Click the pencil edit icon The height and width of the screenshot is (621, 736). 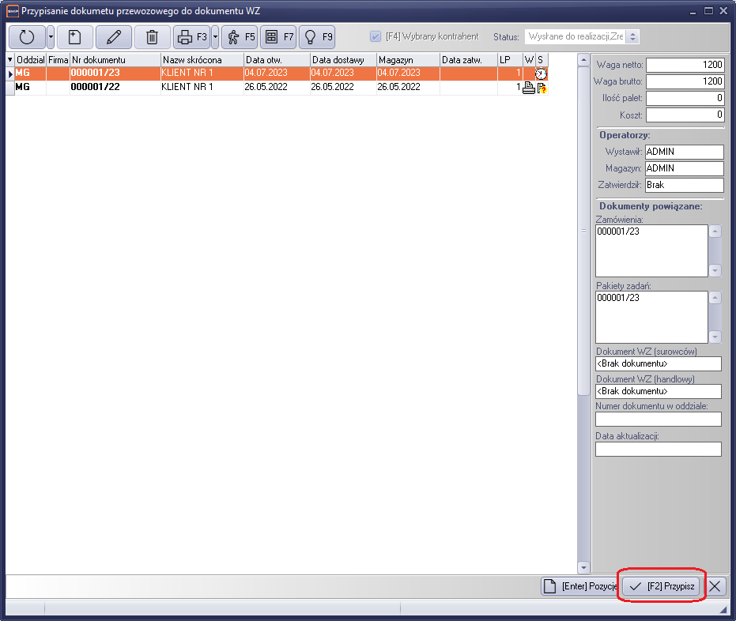click(114, 37)
